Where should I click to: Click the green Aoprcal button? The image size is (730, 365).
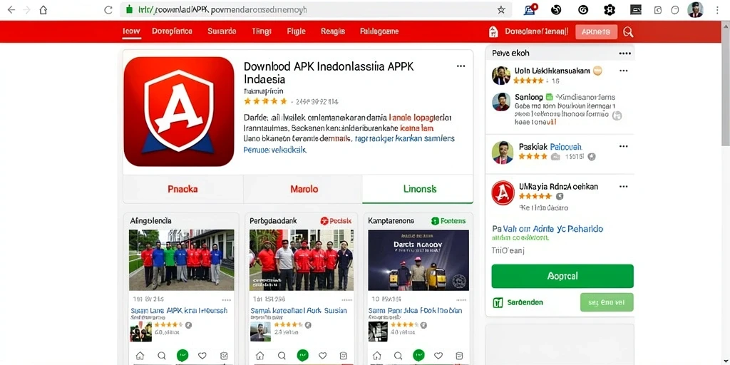[x=562, y=276]
